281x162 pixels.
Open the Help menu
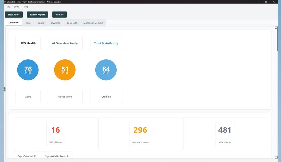[x=26, y=7]
